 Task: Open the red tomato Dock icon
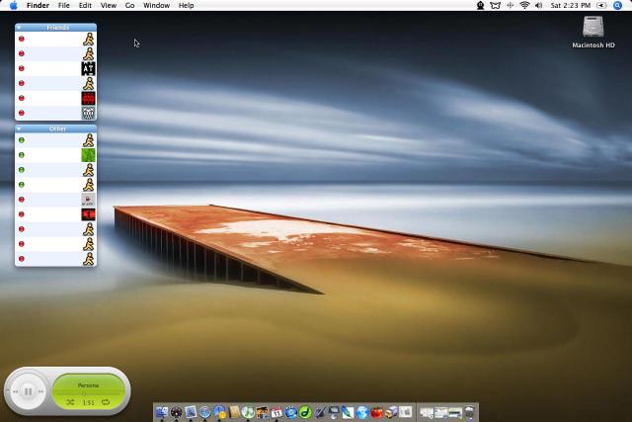coord(376,412)
